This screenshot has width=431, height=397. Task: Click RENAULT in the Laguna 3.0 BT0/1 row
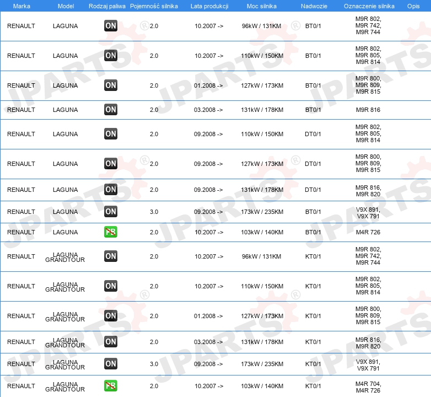21,212
